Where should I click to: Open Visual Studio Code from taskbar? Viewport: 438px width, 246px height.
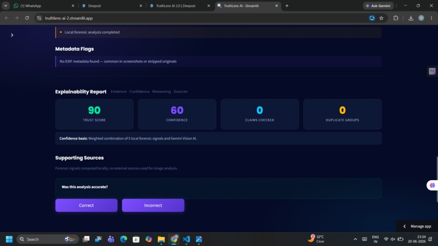click(186, 239)
